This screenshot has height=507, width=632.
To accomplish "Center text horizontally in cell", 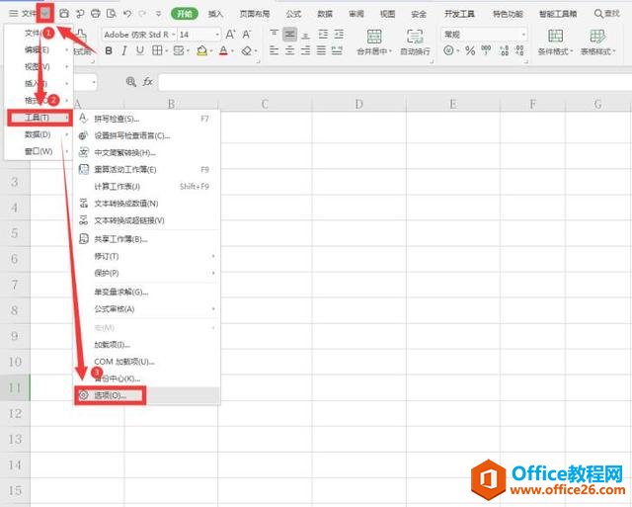I will [289, 50].
